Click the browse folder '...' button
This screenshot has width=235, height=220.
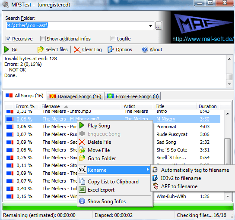(x=159, y=26)
